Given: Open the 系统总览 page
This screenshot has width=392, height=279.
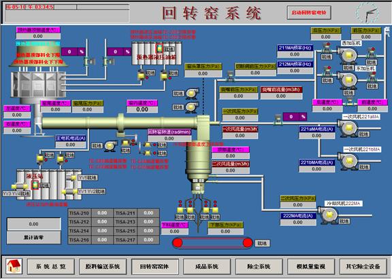Looking at the screenshot, I should tap(51, 267).
